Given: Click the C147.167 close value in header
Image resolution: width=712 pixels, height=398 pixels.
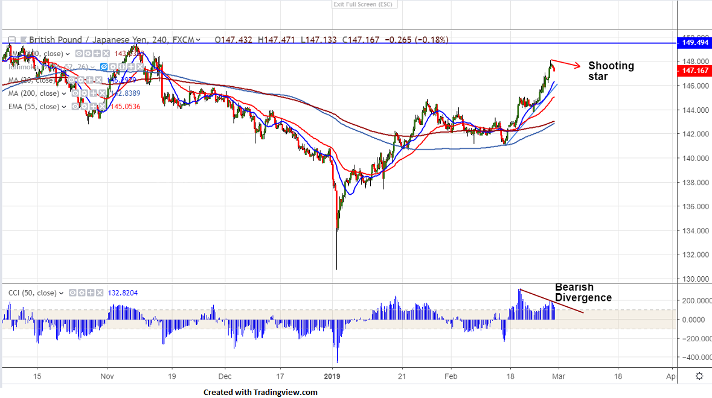Looking at the screenshot, I should pos(361,40).
